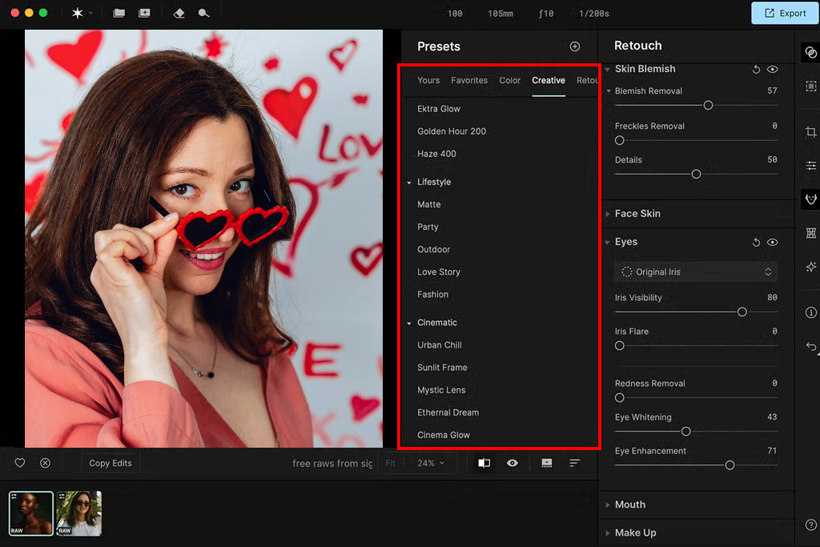Open the face Retouch sidebar icon
This screenshot has width=820, height=547.
811,199
